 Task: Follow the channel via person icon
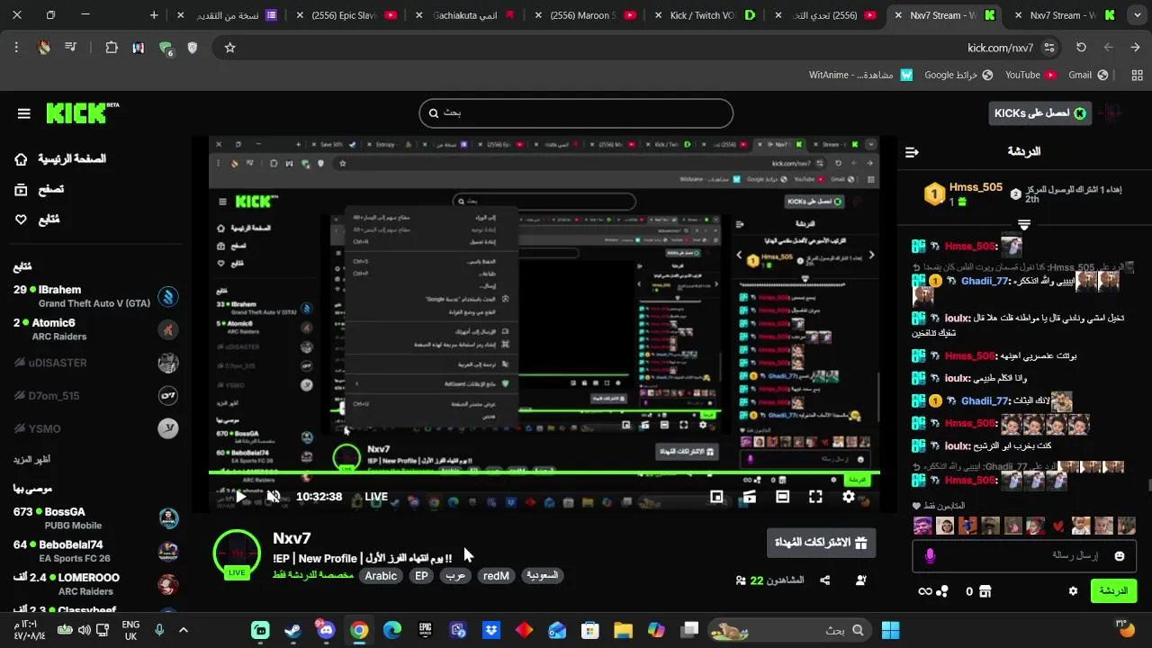point(860,580)
